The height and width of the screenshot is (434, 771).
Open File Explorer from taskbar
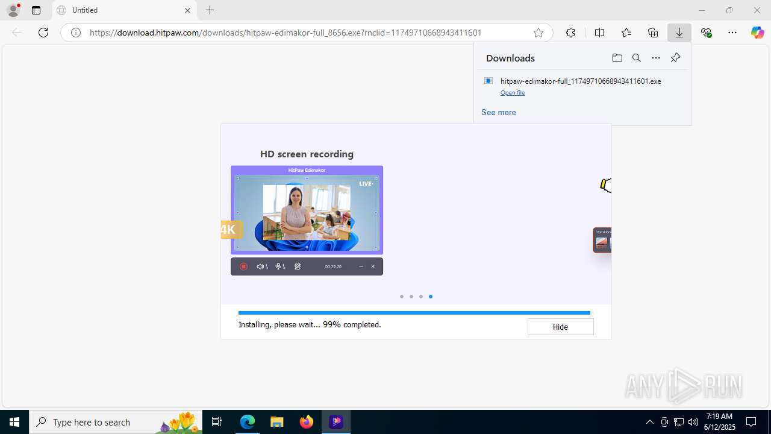click(x=276, y=422)
